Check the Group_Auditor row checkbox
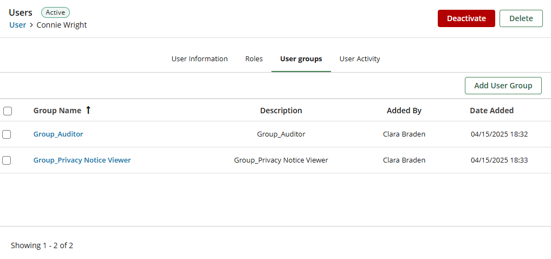551x259 pixels. 7,134
